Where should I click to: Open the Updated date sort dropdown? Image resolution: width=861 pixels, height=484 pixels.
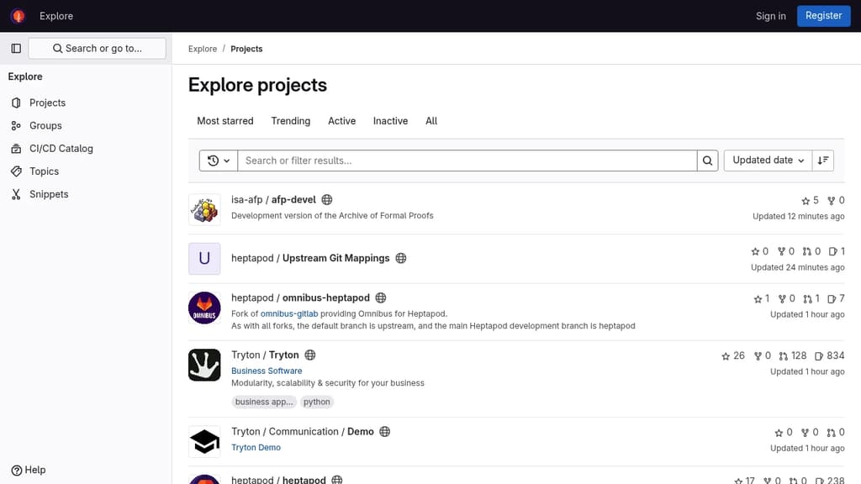768,160
